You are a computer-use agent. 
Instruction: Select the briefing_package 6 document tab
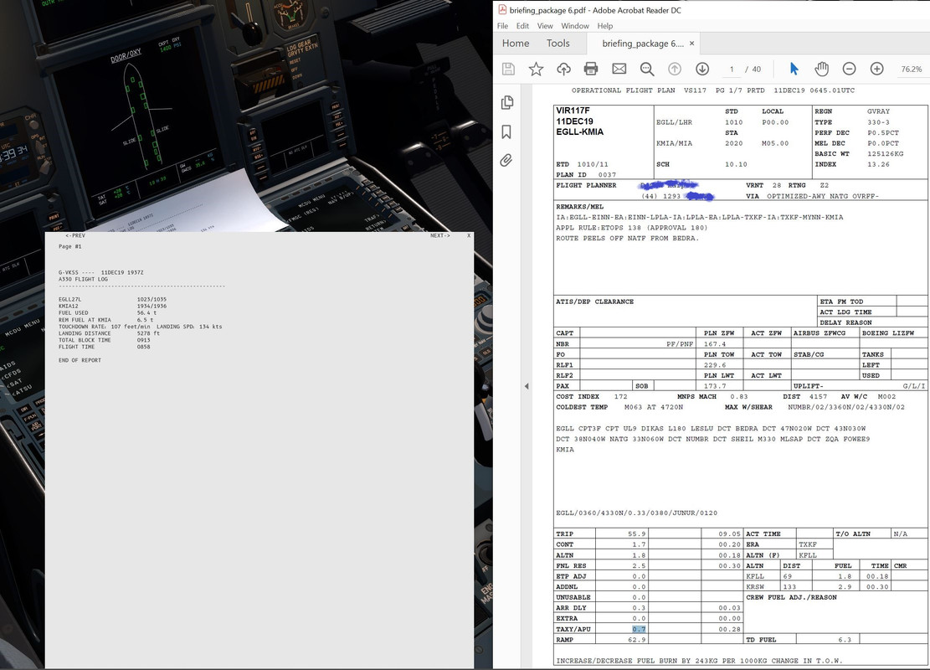coord(643,44)
